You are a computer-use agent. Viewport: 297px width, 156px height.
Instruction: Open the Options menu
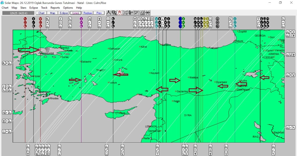68,8
